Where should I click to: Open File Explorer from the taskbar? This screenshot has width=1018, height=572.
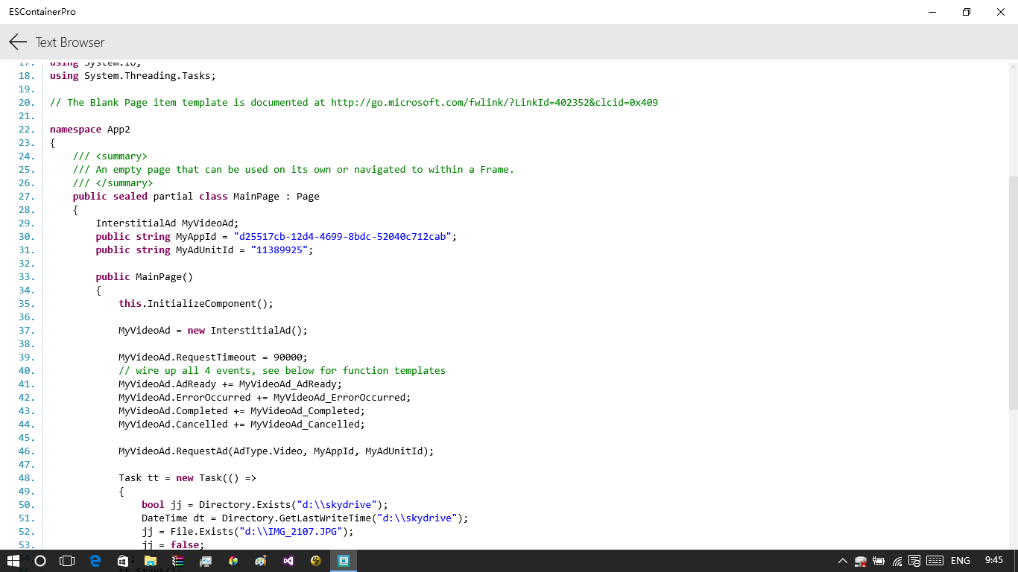coord(150,561)
